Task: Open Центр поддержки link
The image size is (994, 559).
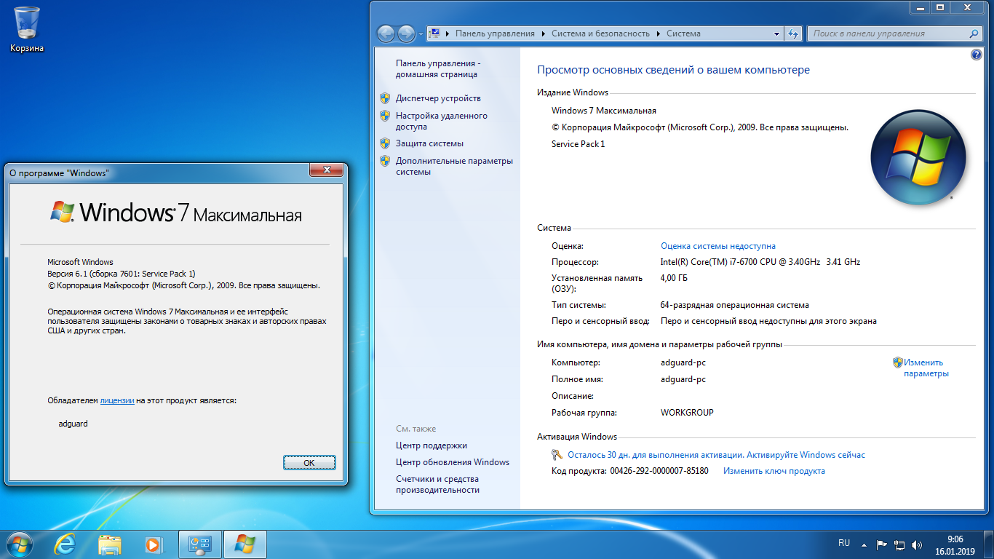Action: pos(432,445)
